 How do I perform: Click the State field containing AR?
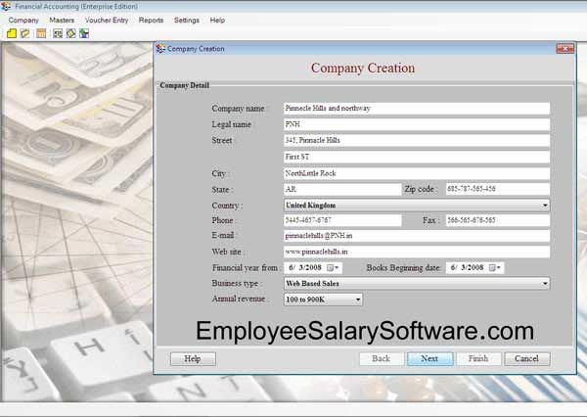[342, 189]
